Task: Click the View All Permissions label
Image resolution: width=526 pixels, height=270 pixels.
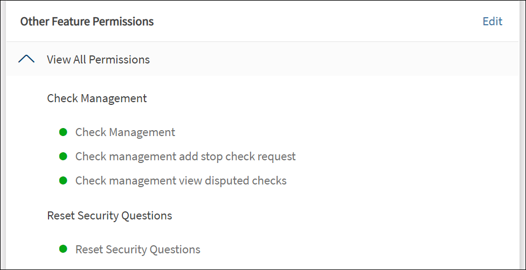Action: (x=98, y=60)
